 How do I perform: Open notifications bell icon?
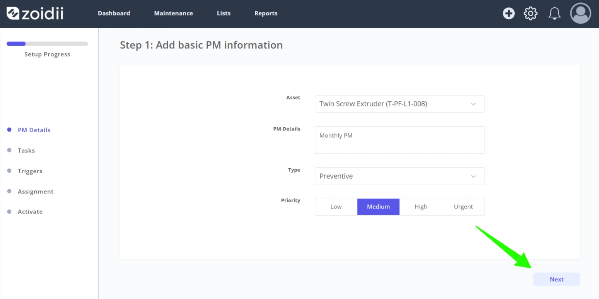click(555, 14)
